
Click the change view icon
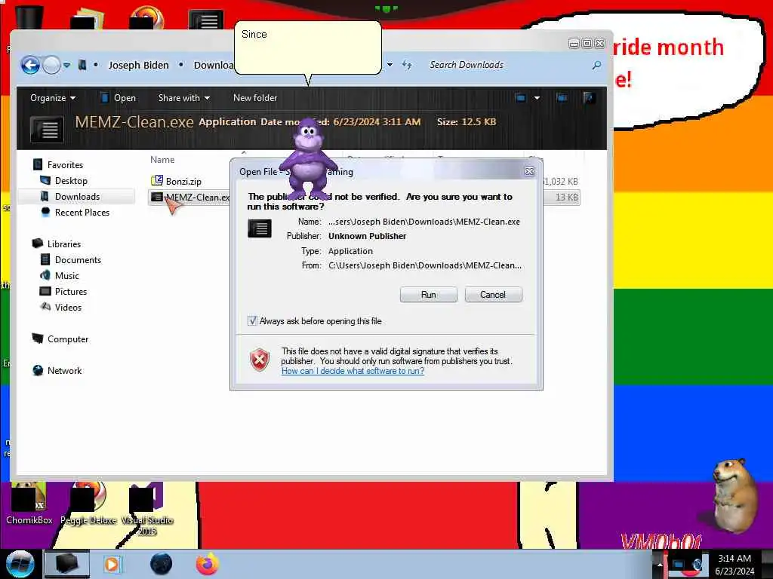click(x=521, y=98)
